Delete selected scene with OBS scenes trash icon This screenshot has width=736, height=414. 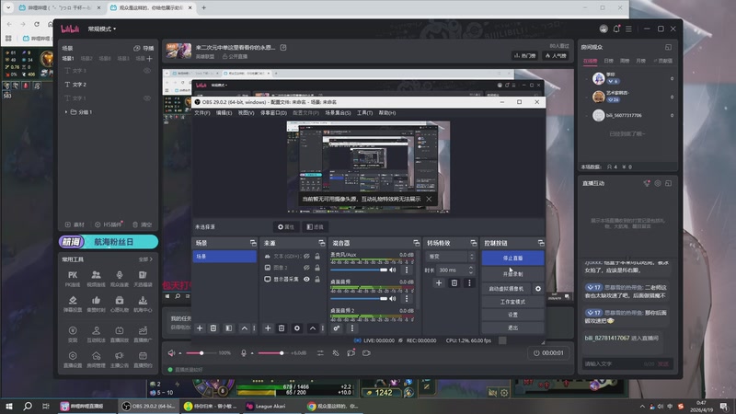pyautogui.click(x=213, y=328)
